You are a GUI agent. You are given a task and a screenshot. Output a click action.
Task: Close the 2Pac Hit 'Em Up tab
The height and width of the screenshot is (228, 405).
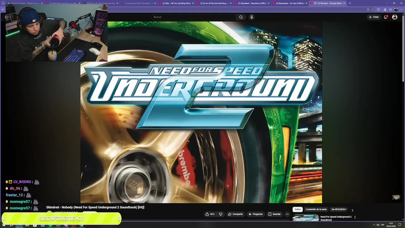[x=193, y=3]
